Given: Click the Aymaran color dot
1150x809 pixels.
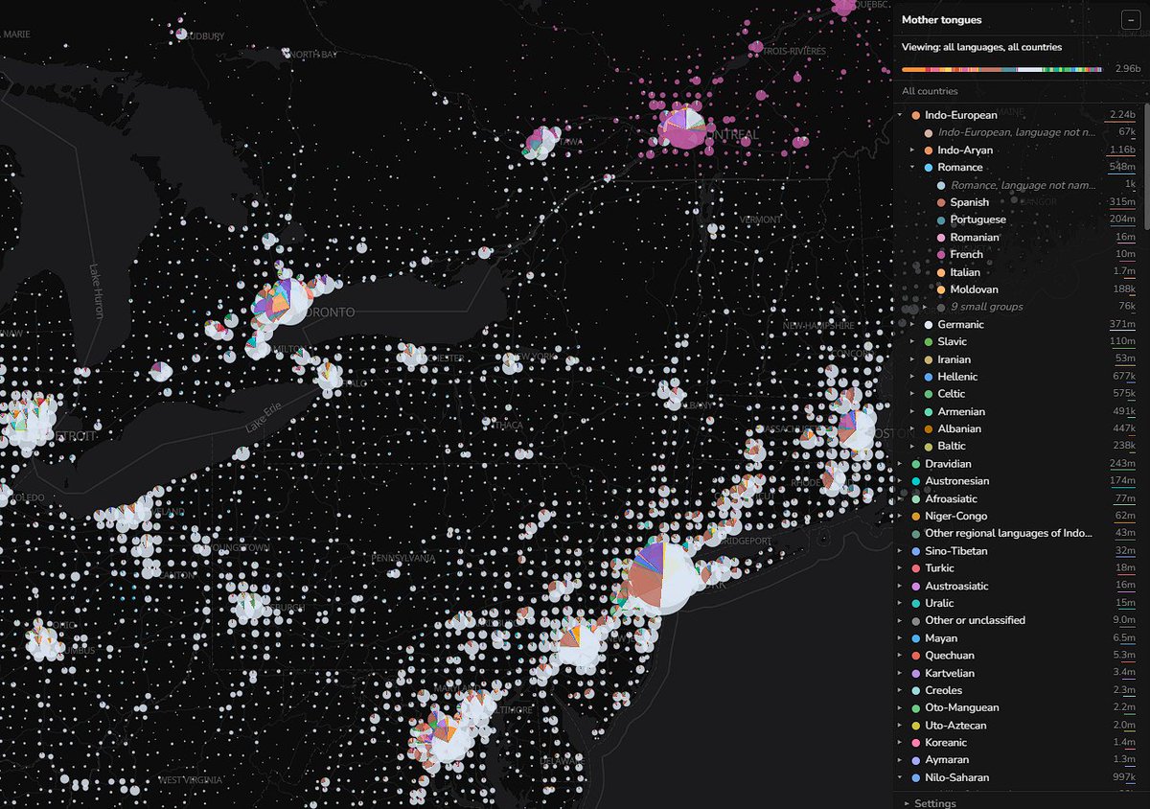Looking at the screenshot, I should pos(916,760).
